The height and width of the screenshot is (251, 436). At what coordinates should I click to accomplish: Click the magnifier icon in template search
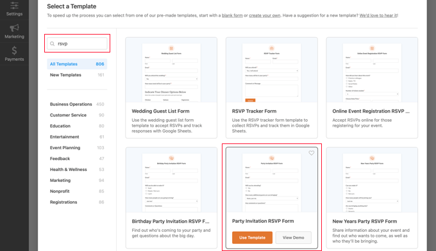53,44
